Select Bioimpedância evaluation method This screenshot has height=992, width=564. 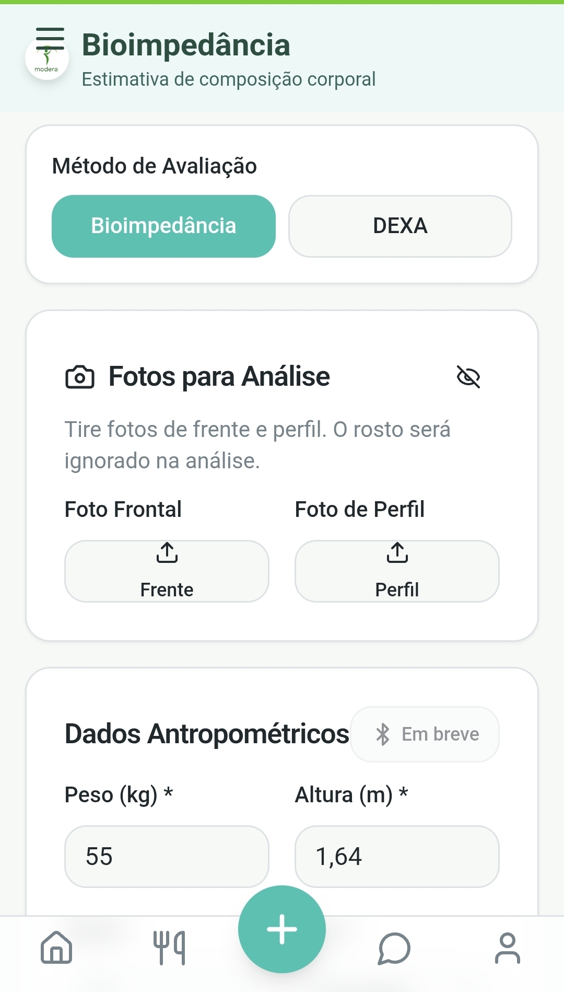click(x=163, y=226)
